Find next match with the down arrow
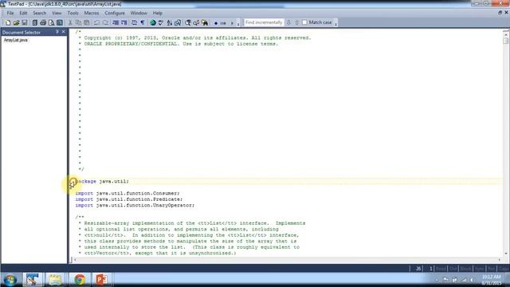The width and height of the screenshot is (510, 287). pos(288,22)
